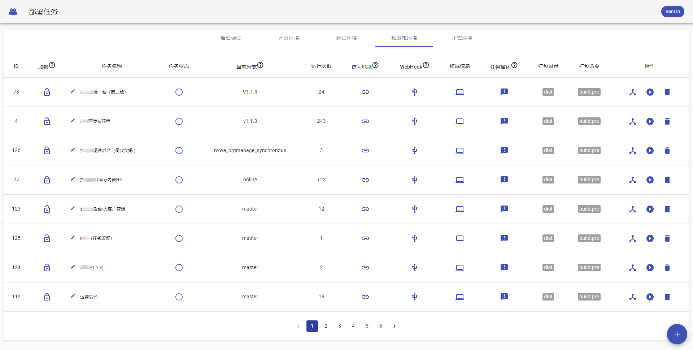Delete the 运营后台 task ID 119

click(667, 297)
